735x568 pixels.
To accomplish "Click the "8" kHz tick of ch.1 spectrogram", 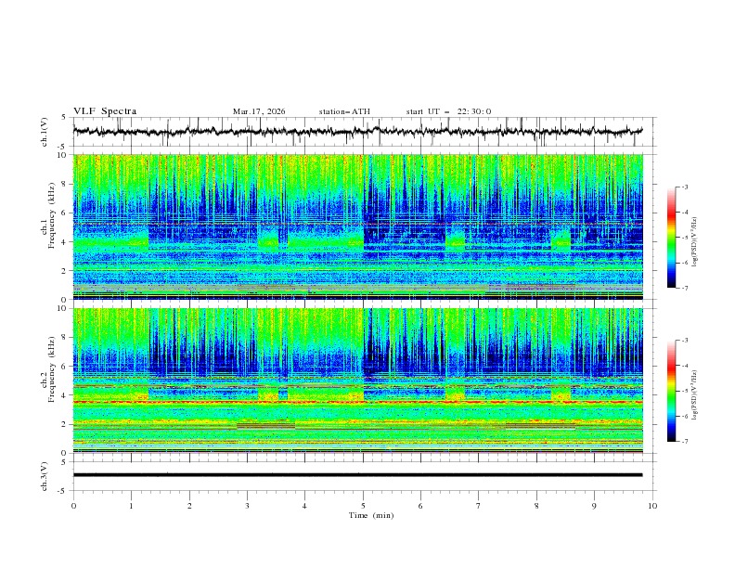I will pos(65,184).
